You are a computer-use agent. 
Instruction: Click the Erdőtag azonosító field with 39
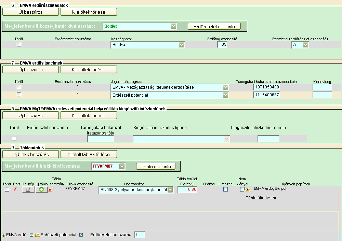point(222,45)
